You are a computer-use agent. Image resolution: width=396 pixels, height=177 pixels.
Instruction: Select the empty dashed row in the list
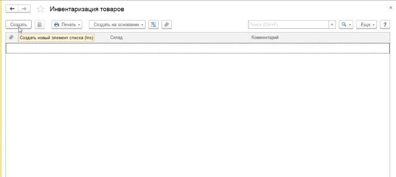click(x=198, y=48)
